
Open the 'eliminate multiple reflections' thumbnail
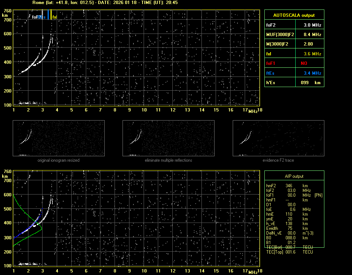168,138
